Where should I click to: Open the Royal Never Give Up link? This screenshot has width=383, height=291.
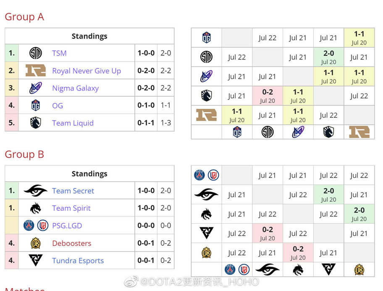(87, 71)
